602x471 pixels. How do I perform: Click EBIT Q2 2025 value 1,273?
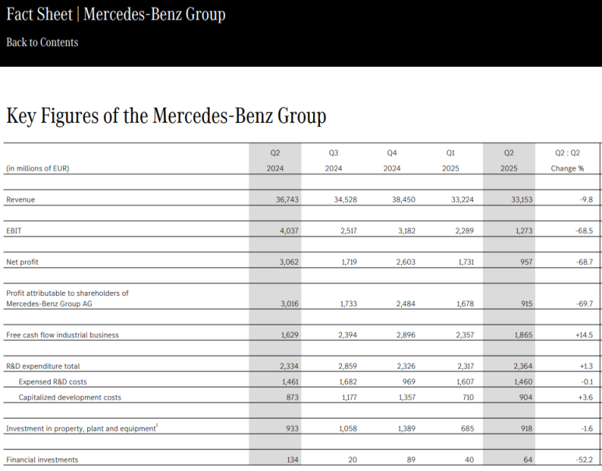(x=523, y=230)
